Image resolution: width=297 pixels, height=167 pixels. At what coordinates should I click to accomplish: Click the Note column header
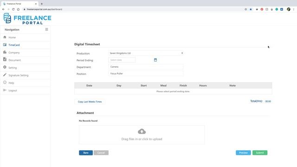tap(232, 85)
